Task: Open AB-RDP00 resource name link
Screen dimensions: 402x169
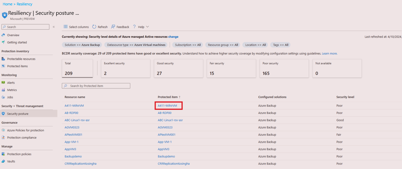Action: 72,113
